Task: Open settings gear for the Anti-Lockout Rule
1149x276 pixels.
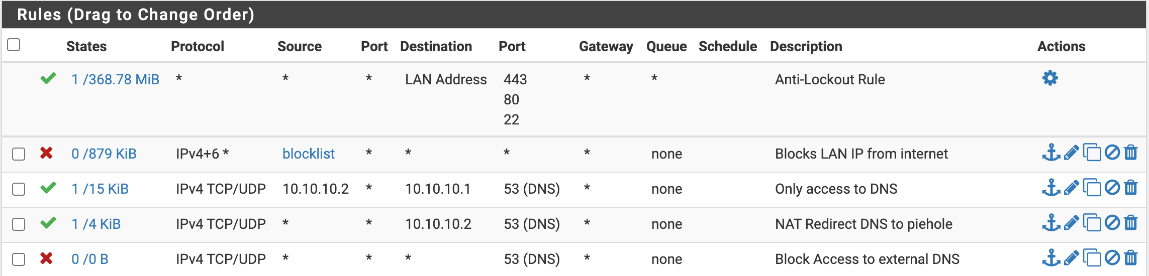Action: pos(1050,78)
